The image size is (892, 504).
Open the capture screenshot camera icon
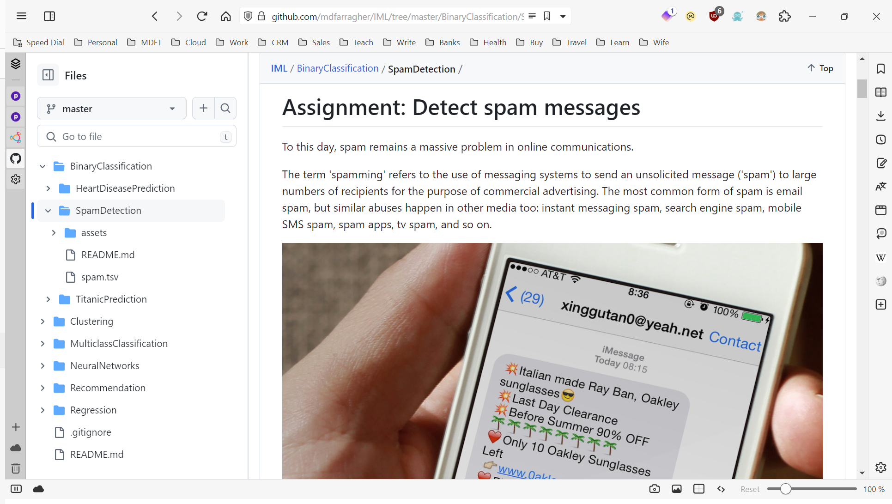tap(654, 489)
